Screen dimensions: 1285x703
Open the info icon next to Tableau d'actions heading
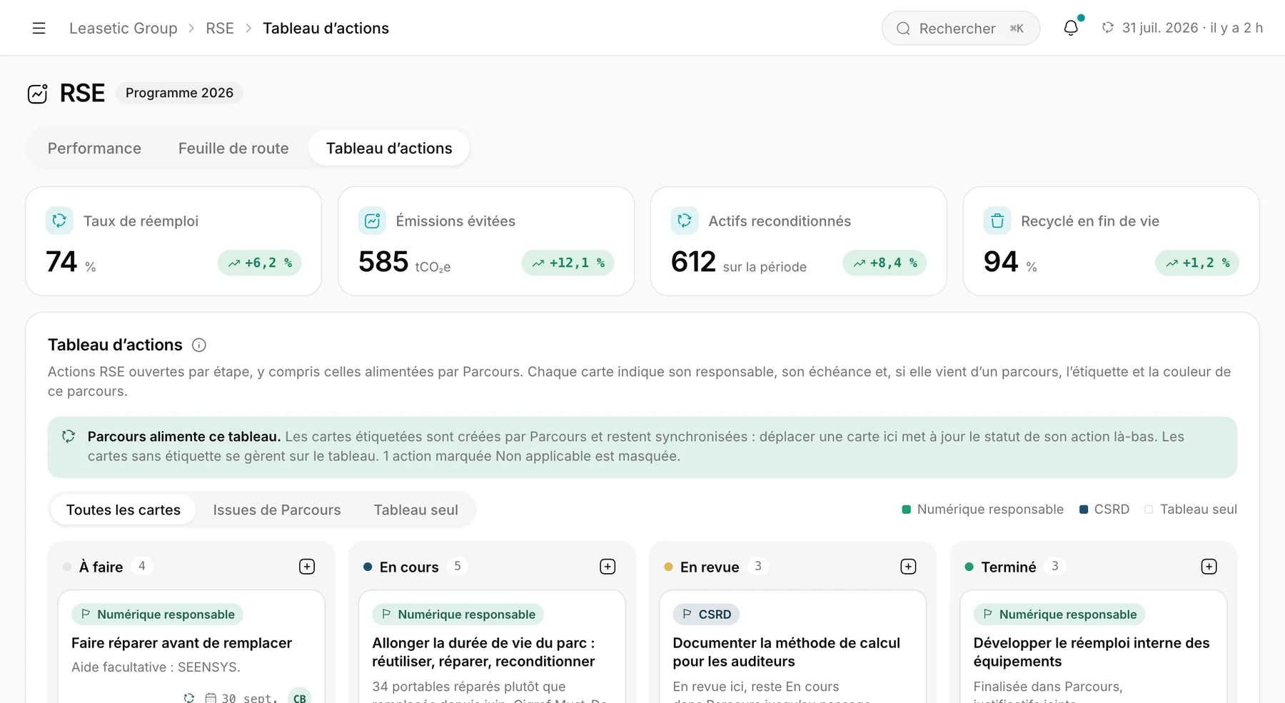click(199, 345)
